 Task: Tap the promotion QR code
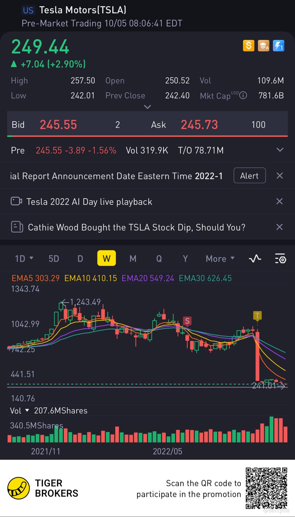[x=266, y=488]
